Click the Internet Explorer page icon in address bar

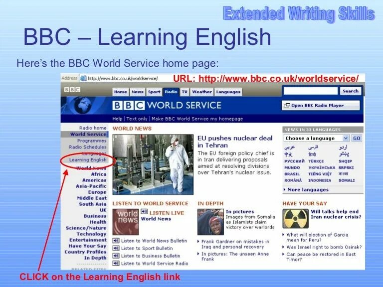click(x=83, y=78)
